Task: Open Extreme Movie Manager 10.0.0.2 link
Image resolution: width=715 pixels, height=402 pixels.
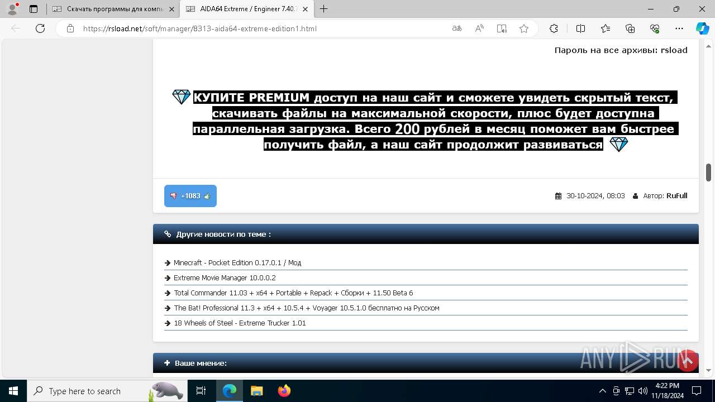Action: (225, 277)
